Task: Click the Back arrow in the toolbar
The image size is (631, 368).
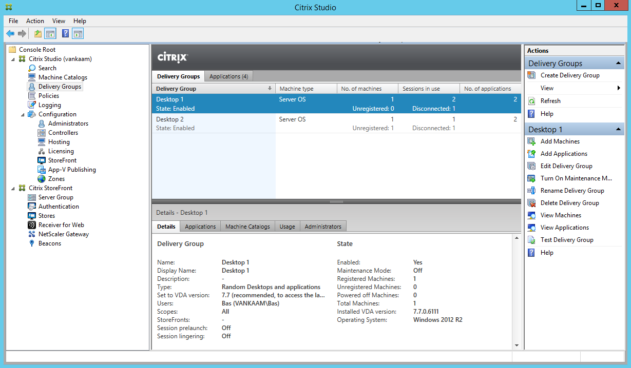Action: 10,34
